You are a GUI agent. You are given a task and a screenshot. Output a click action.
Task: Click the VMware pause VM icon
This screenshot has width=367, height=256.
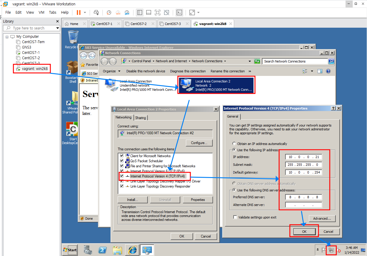(79, 13)
